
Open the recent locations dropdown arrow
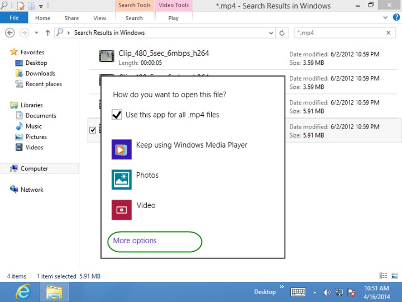point(36,33)
